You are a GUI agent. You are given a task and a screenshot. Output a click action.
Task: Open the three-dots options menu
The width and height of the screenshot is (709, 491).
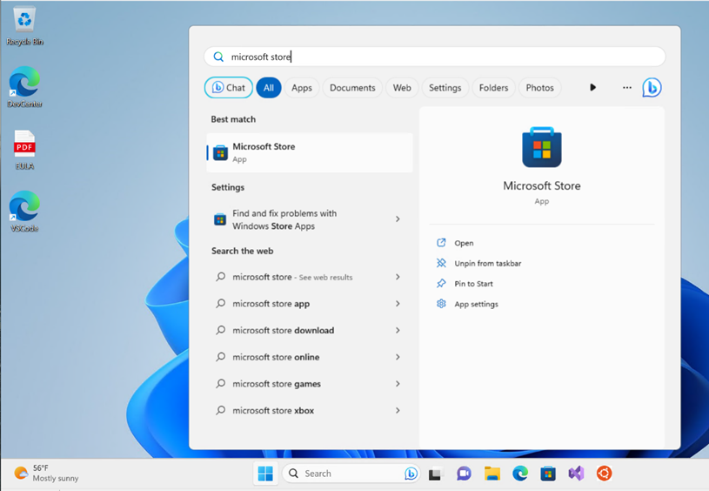tap(626, 87)
